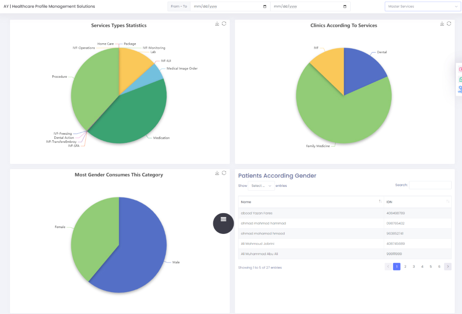Sort the table by Name column

380,202
